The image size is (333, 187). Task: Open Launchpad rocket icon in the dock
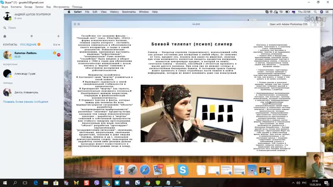[132, 170]
